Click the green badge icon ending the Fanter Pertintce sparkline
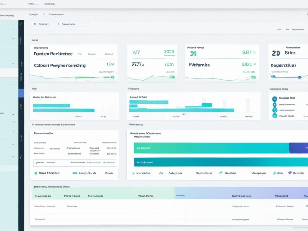Screen dimensions: 308x231 pos(112,77)
